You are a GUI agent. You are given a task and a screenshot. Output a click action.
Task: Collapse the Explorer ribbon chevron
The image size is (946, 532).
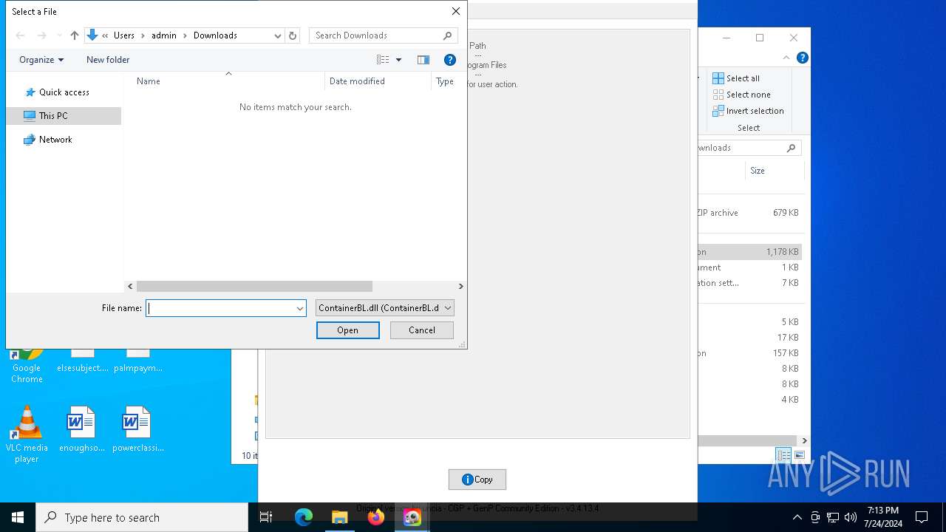(786, 58)
